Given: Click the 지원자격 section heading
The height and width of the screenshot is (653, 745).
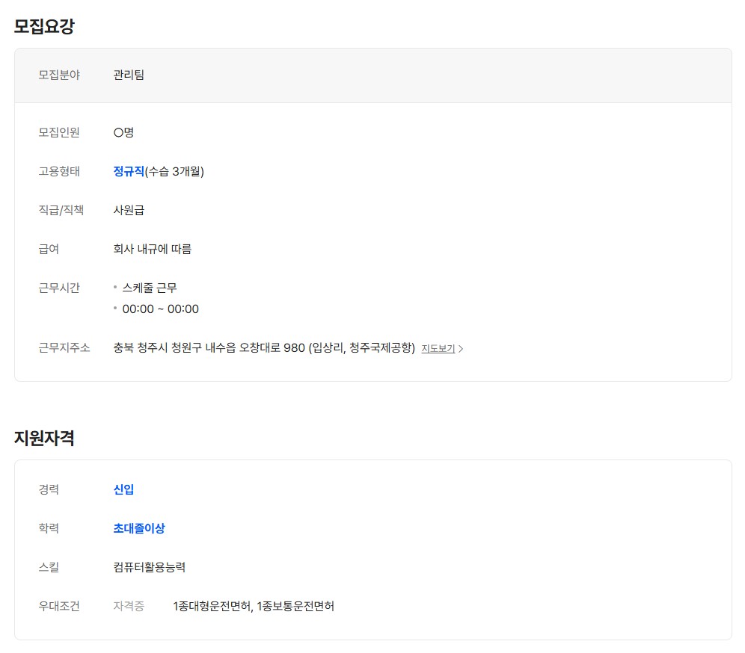Looking at the screenshot, I should pos(44,438).
